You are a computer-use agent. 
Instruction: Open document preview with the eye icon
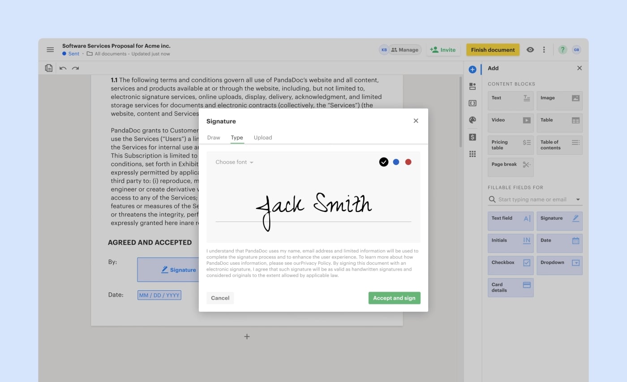[530, 50]
